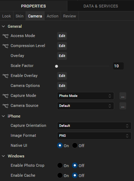The height and width of the screenshot is (181, 134).
Task: Click the Scale Factor value field
Action: pyautogui.click(x=118, y=66)
